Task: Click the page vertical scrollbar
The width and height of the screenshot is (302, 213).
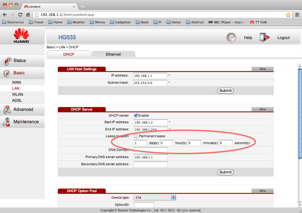Action: click(x=300, y=113)
